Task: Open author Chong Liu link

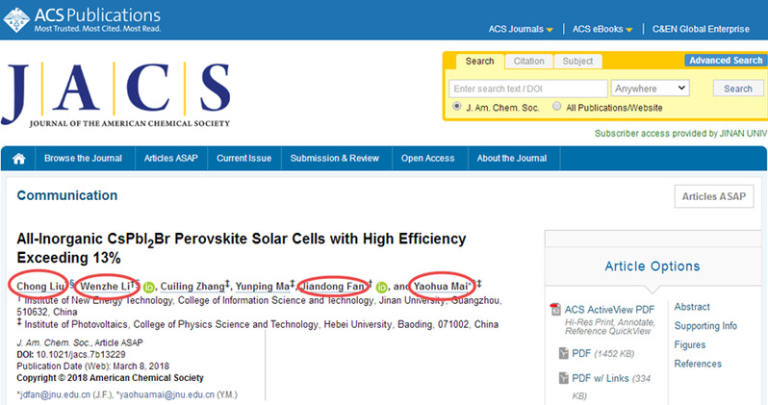Action: (40, 287)
